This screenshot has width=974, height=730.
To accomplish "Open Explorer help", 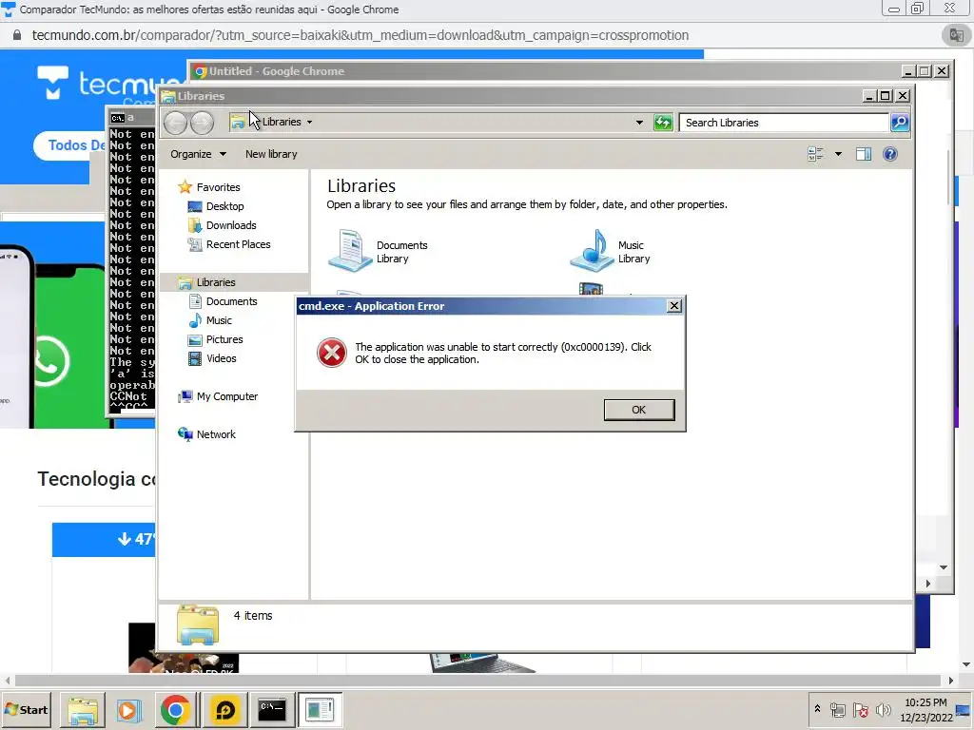I will click(889, 154).
